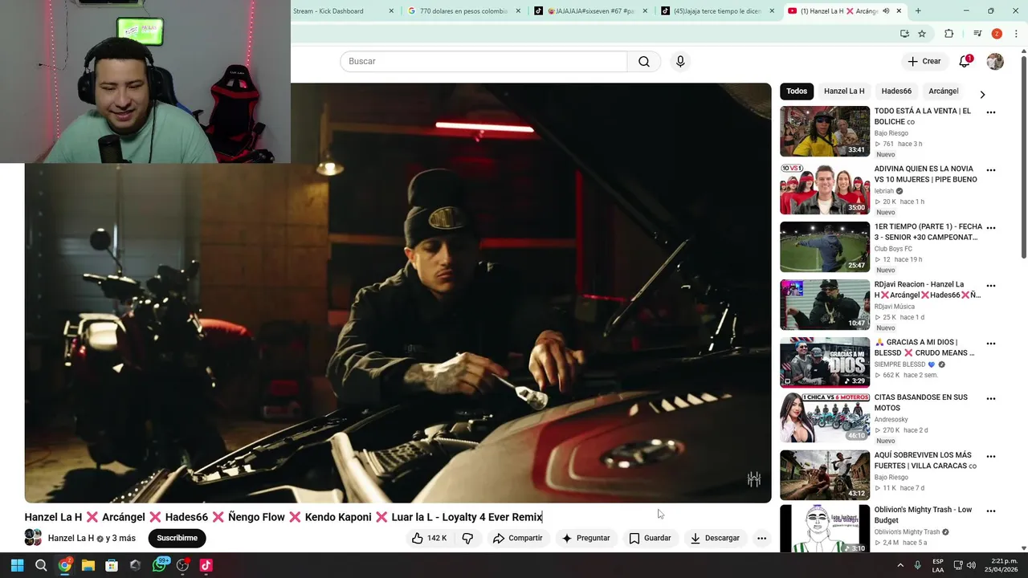Mute the YouTube tab via speaker icon
This screenshot has width=1028, height=578.
(x=886, y=11)
